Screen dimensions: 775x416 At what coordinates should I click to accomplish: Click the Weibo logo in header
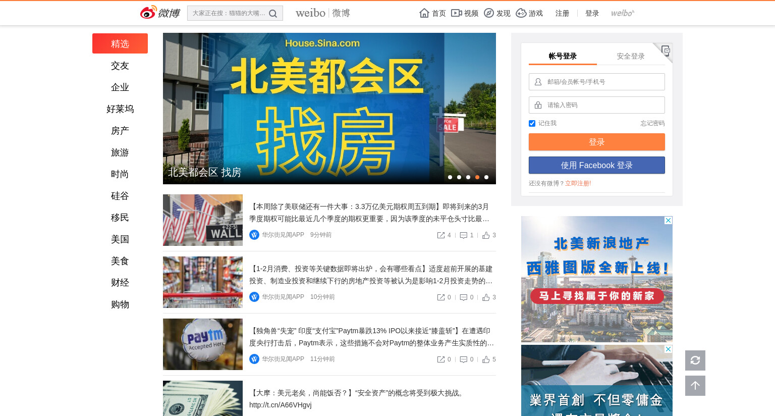point(160,13)
